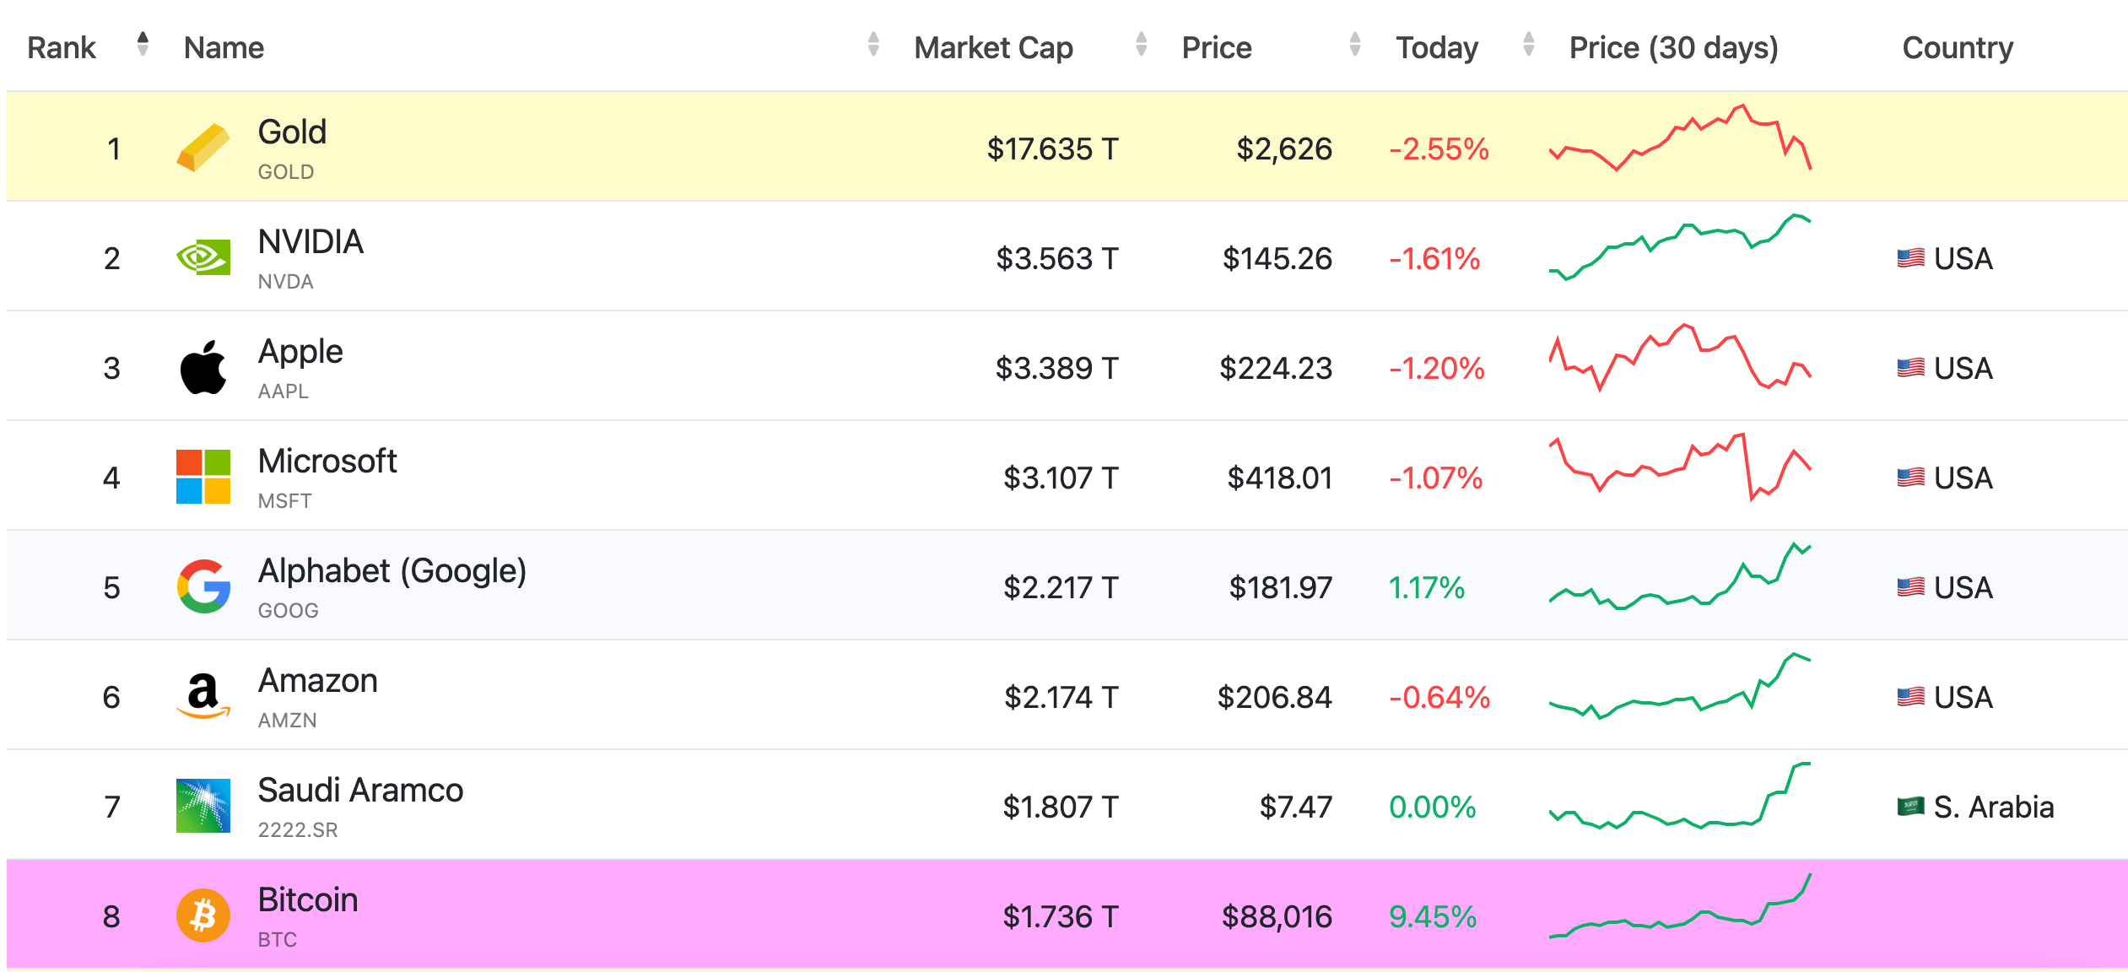Image resolution: width=2128 pixels, height=972 pixels.
Task: Sort by Name using sort arrows
Action: 873,44
